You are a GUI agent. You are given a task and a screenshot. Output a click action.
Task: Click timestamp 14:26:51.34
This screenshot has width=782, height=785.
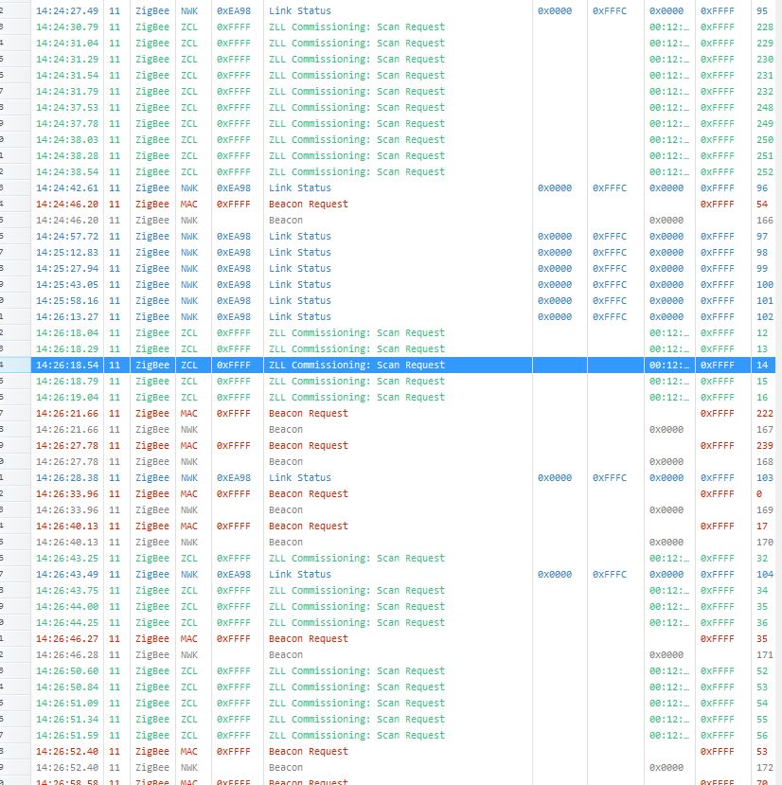(x=67, y=719)
